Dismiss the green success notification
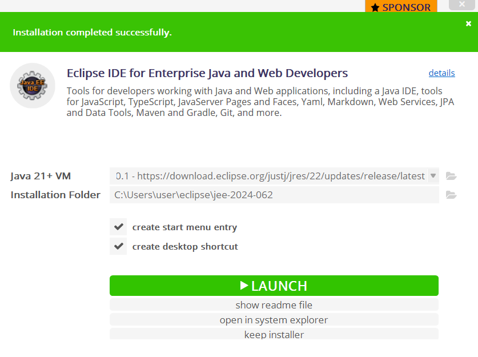 click(x=468, y=23)
